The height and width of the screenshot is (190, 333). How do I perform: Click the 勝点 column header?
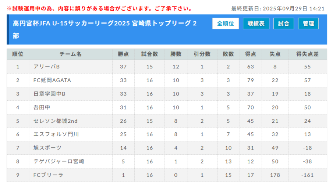123,54
